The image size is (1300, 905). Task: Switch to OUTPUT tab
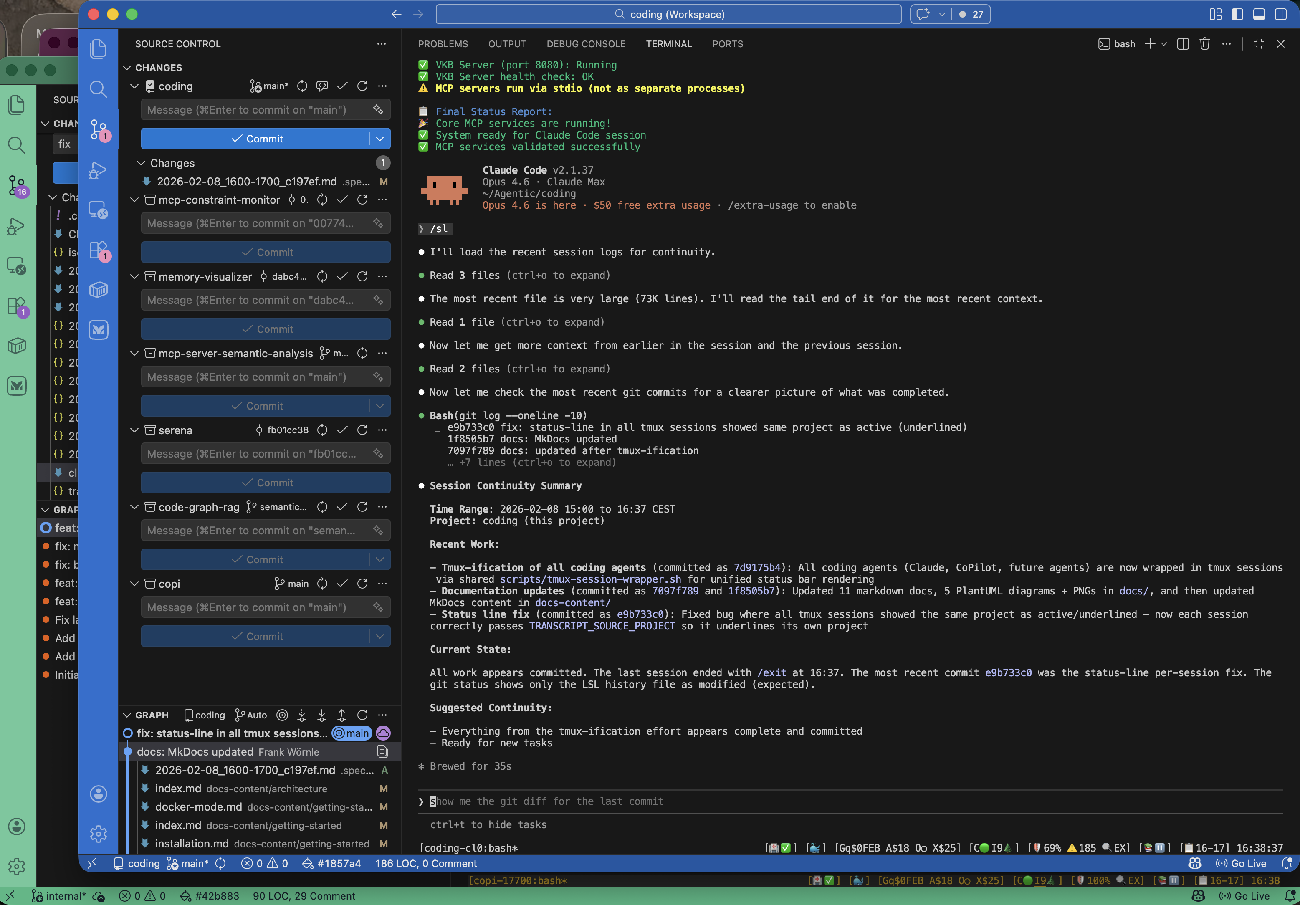[507, 43]
